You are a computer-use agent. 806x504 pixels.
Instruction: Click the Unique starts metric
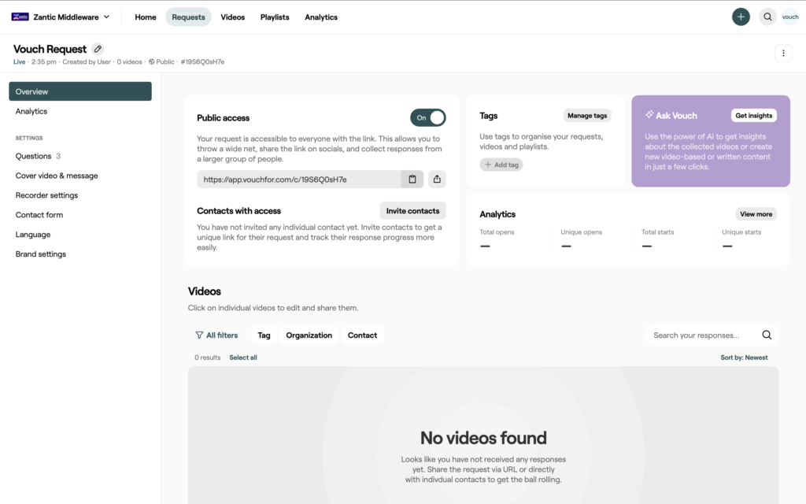[741, 239]
